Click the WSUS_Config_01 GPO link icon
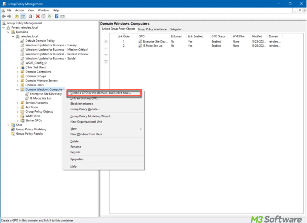Screen dimensions: 307x223 tap(23, 63)
